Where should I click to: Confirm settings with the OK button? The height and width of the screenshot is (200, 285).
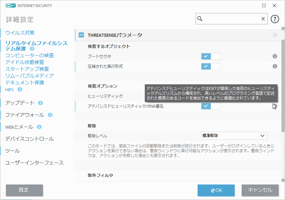point(216,190)
